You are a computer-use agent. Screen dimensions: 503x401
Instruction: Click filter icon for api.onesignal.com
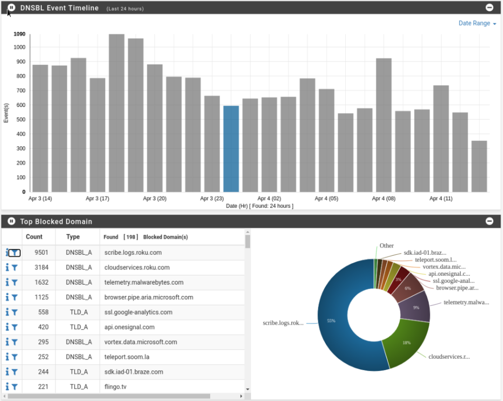pos(15,327)
